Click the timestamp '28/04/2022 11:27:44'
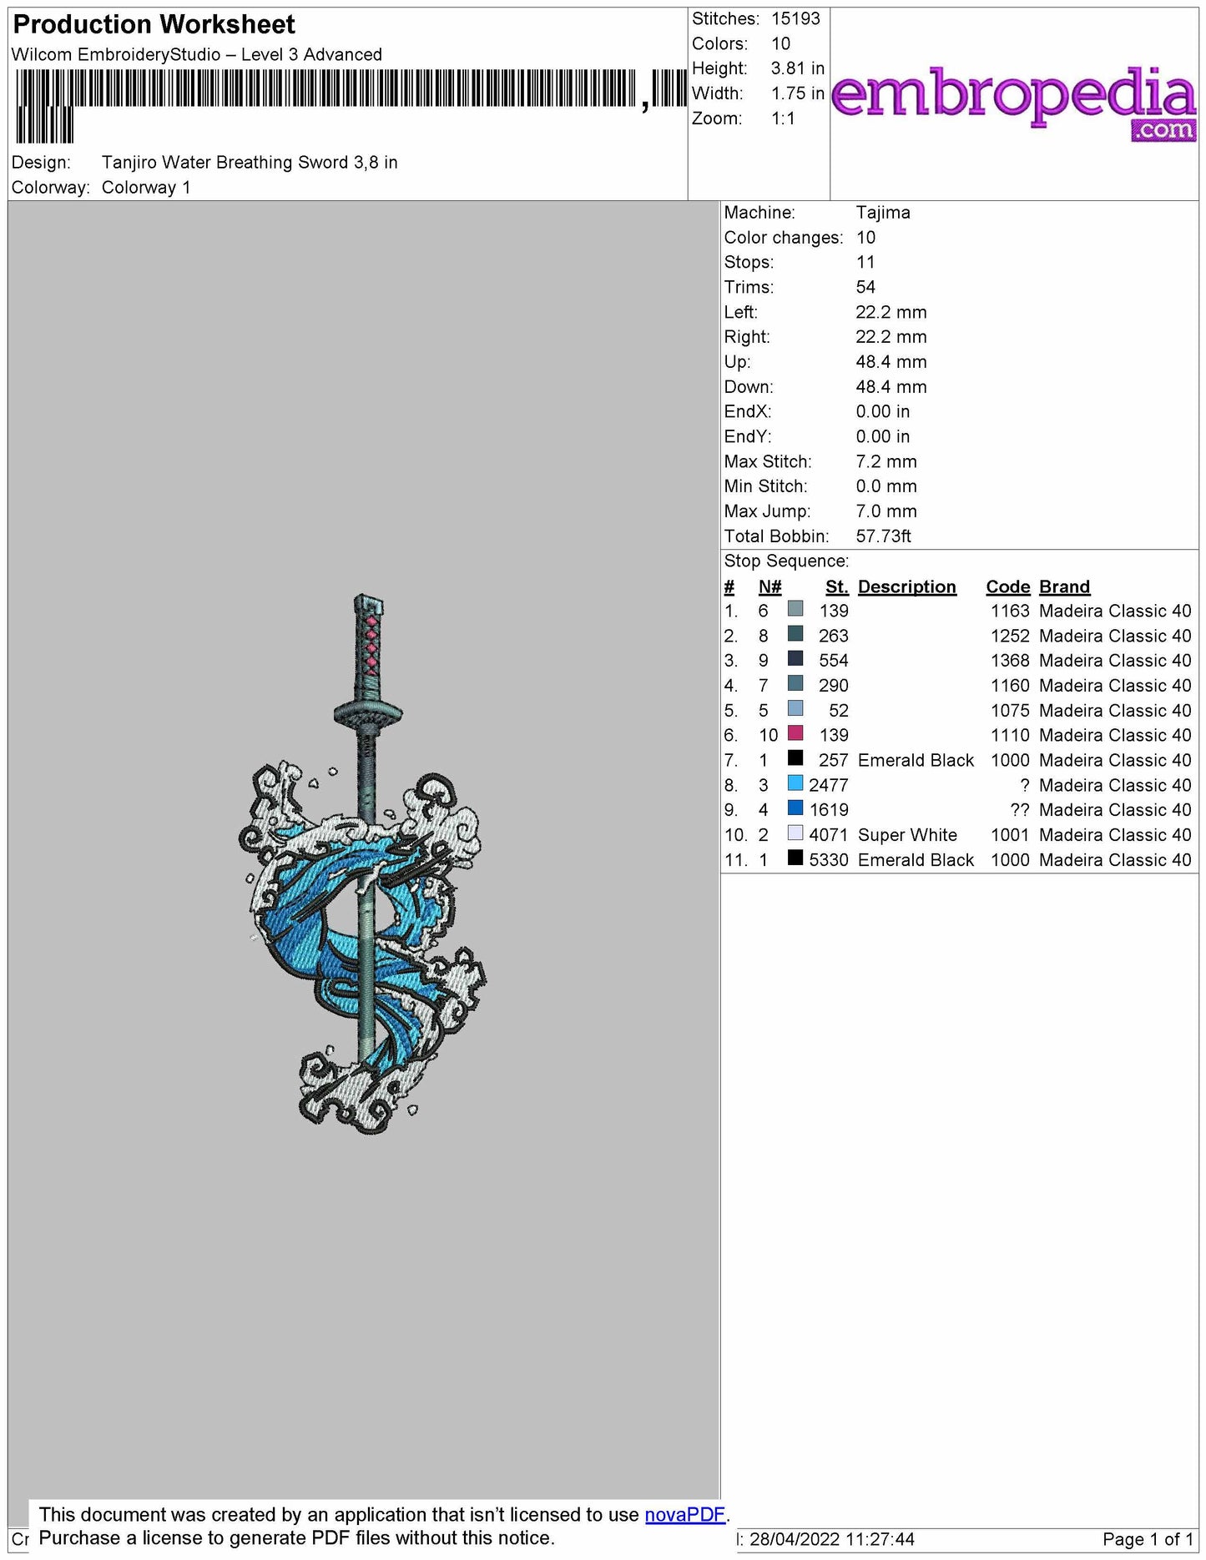The width and height of the screenshot is (1206, 1560). pos(832,1539)
